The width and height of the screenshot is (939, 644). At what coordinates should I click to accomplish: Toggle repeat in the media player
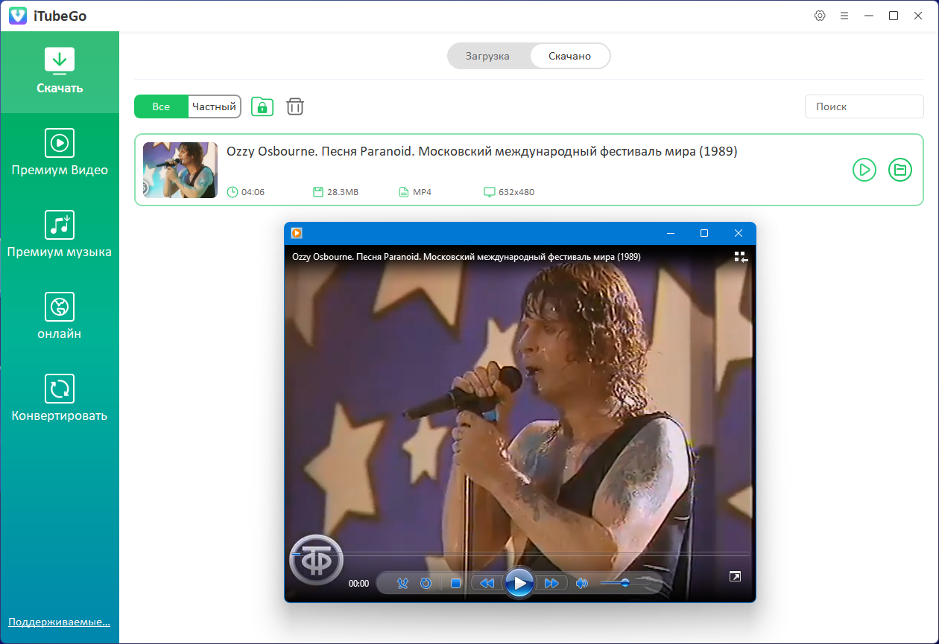[426, 583]
